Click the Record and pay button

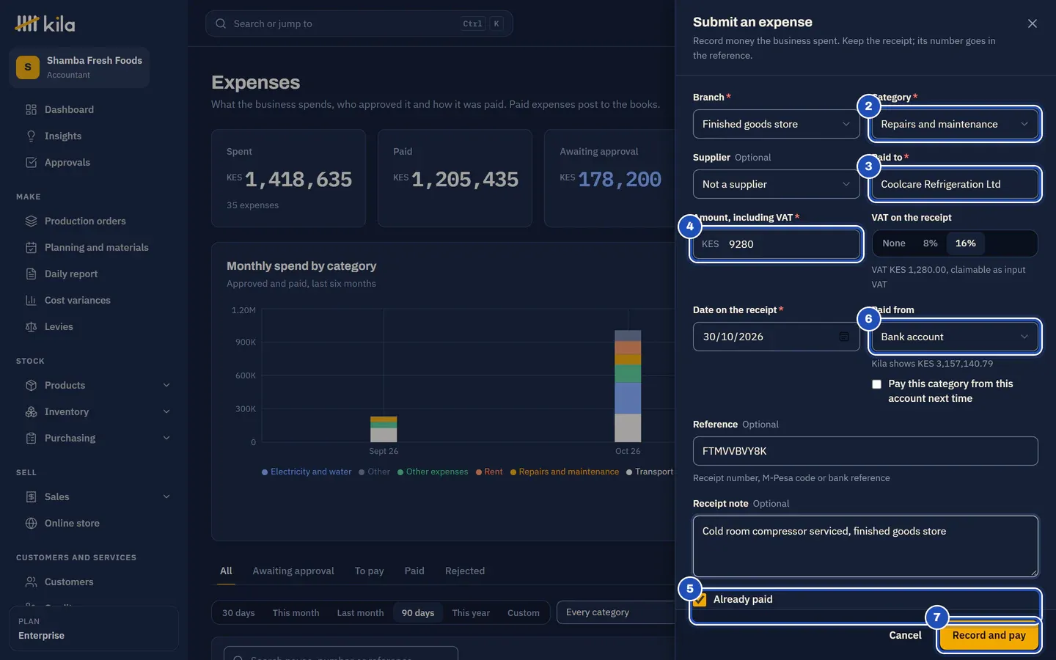click(989, 635)
